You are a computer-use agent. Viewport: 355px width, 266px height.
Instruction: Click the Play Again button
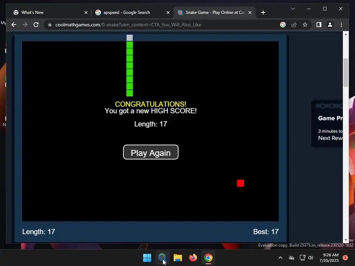point(150,152)
